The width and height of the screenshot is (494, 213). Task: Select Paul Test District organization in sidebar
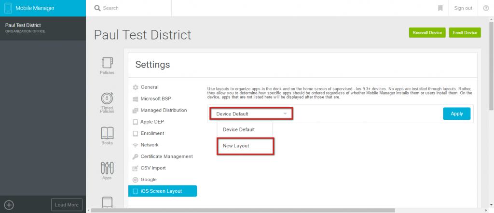tap(43, 28)
